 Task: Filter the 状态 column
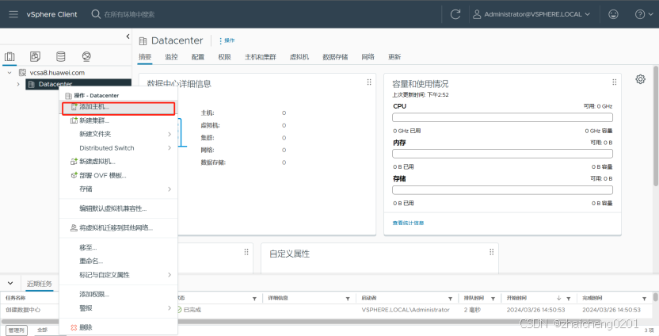(254, 299)
